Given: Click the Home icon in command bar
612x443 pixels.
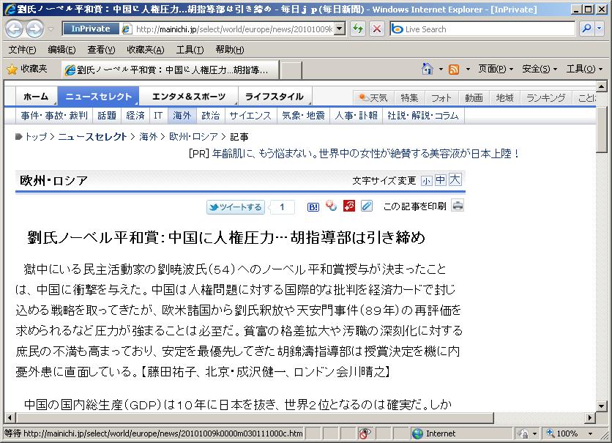Looking at the screenshot, I should click(428, 69).
